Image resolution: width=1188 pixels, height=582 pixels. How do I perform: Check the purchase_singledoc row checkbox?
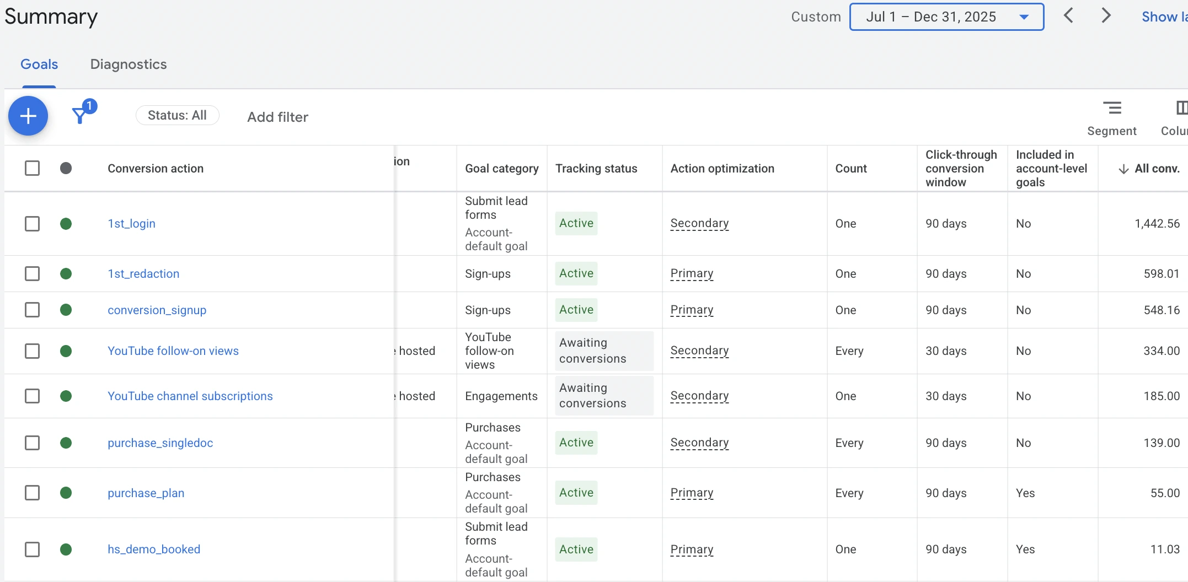click(33, 443)
